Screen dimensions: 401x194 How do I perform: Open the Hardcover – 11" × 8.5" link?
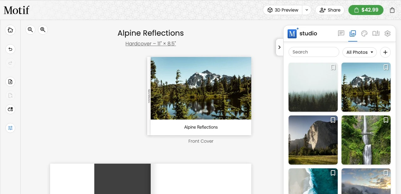tap(151, 44)
